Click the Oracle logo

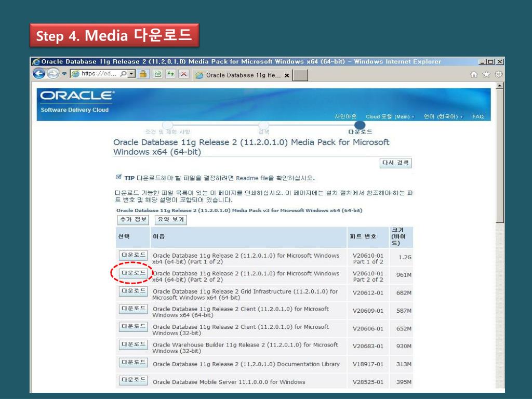[x=77, y=96]
